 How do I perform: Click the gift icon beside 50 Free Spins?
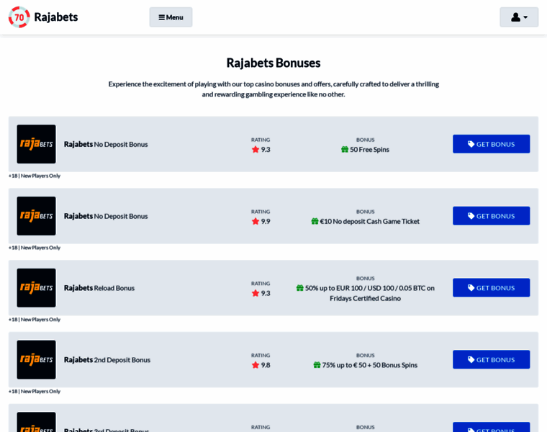345,149
